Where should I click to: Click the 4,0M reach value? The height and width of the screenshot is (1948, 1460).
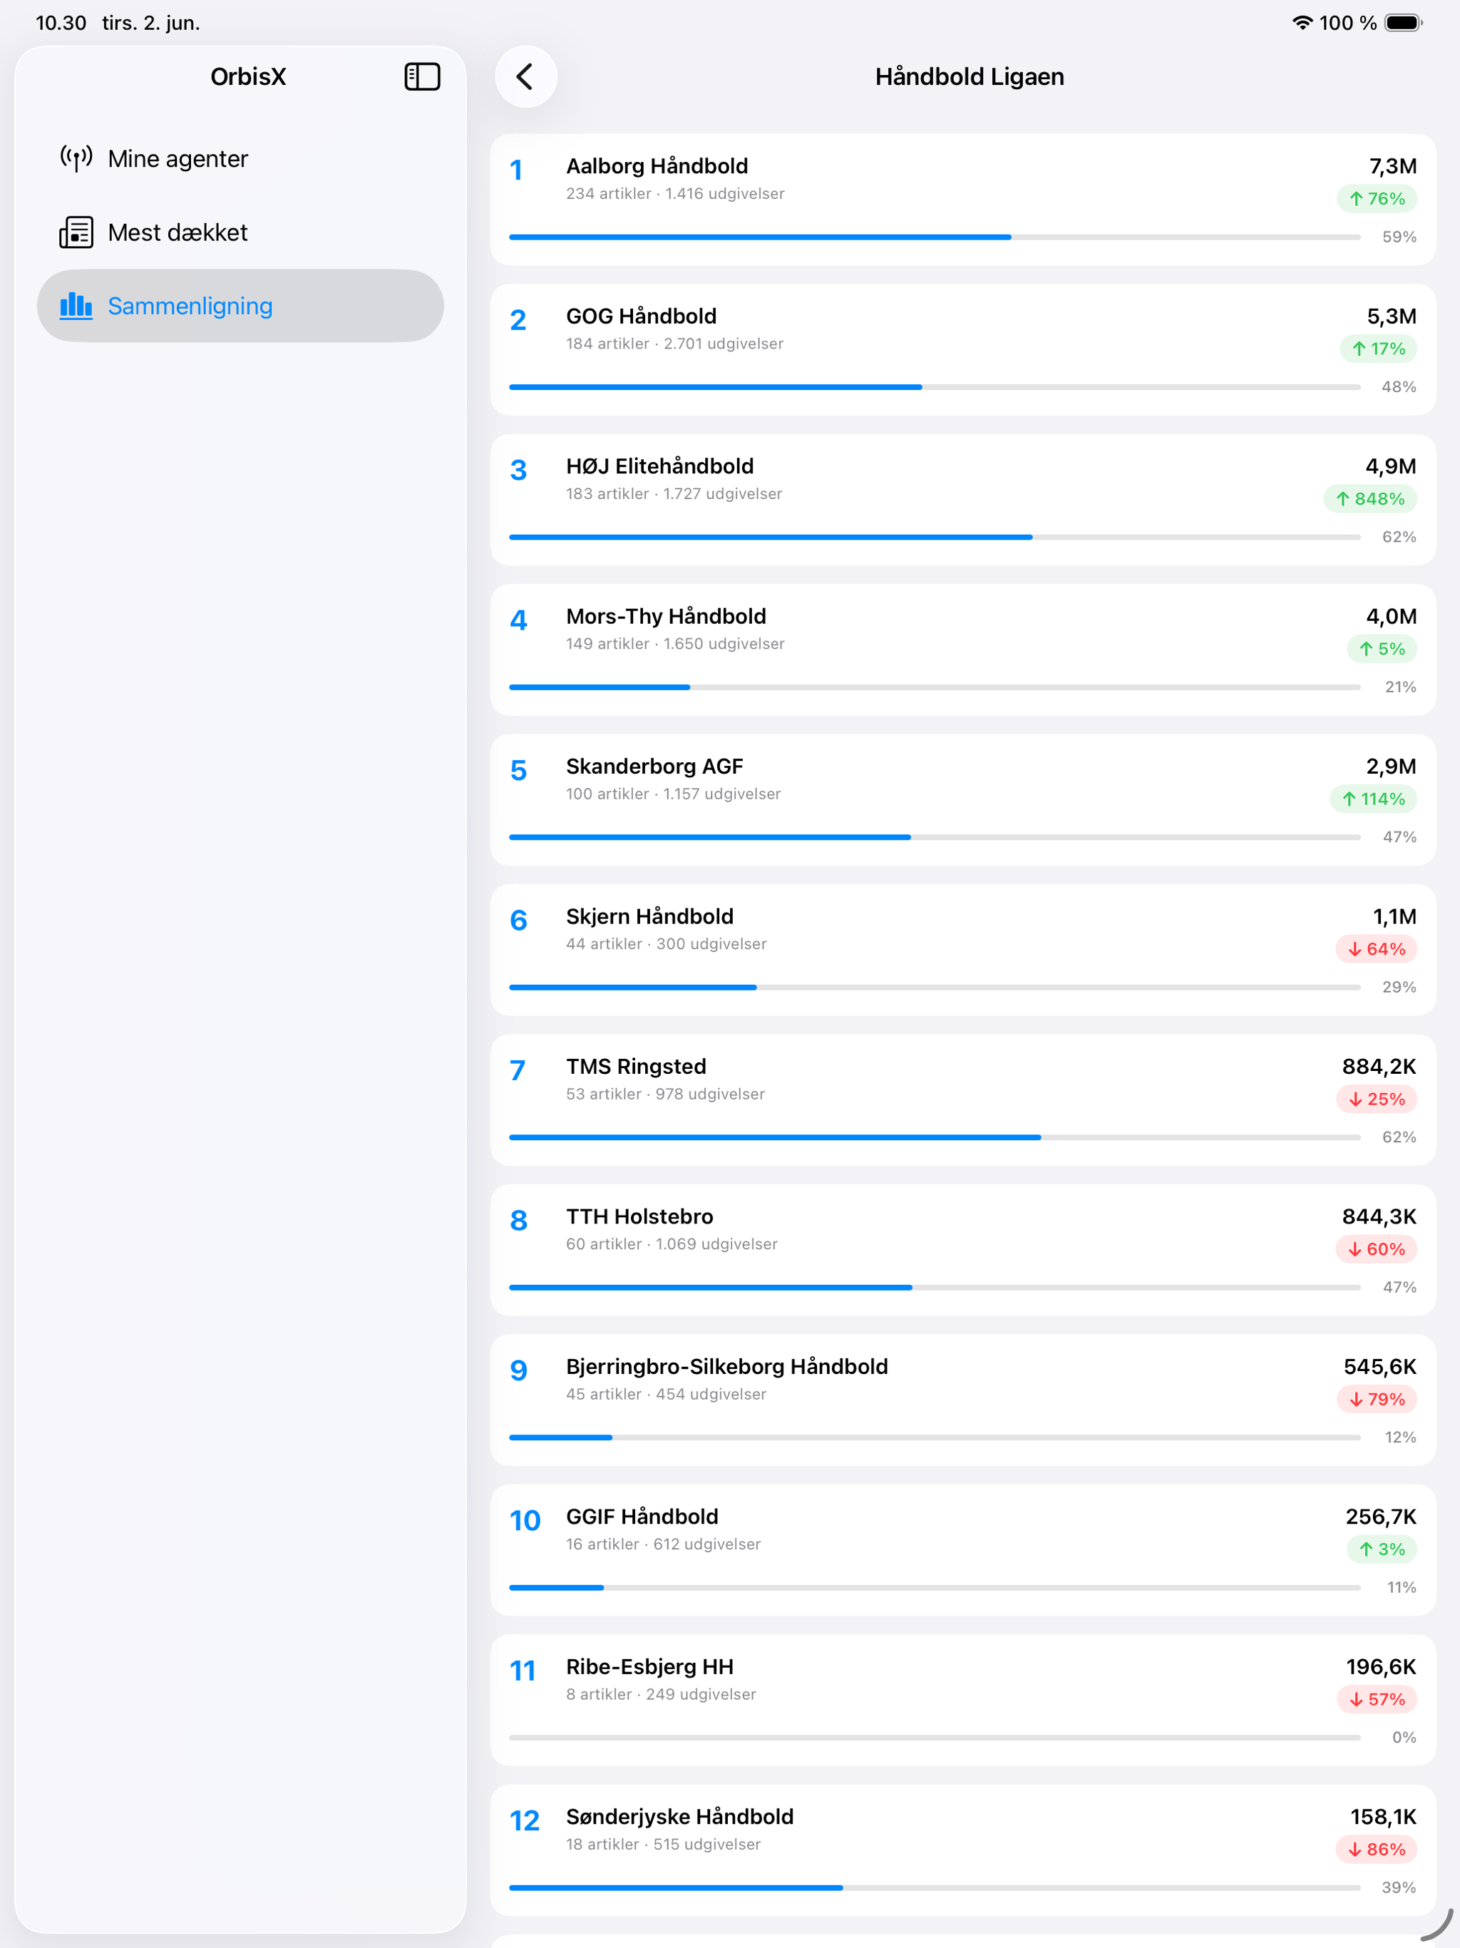tap(1392, 617)
